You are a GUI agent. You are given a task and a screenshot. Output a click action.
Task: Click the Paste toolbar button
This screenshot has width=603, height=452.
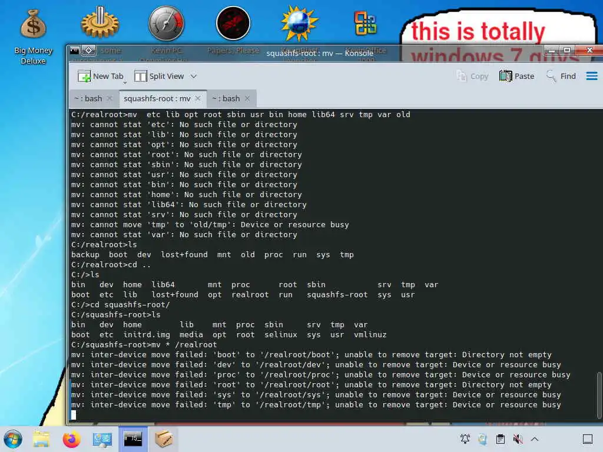517,76
